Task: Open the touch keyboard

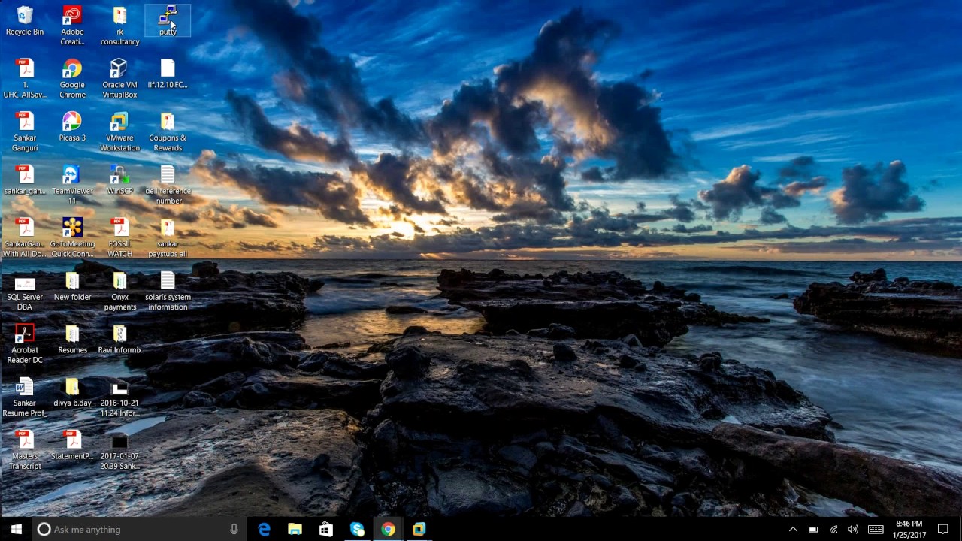Action: [876, 530]
